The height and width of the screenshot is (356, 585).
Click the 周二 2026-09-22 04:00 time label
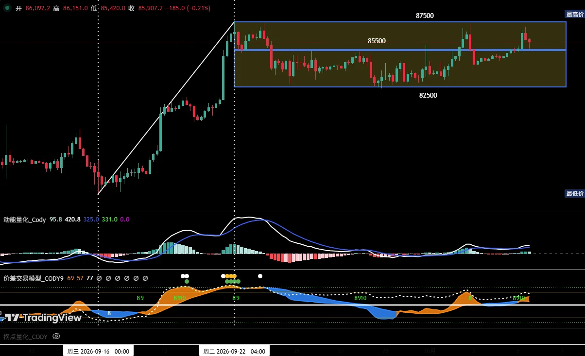click(234, 351)
